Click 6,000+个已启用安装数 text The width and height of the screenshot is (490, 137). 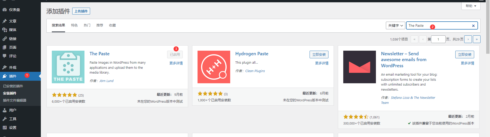coord(69,101)
